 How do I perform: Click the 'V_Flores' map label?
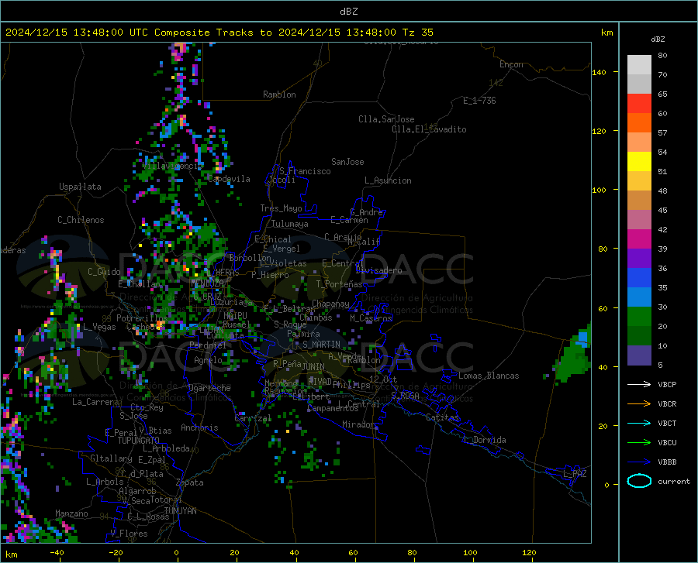coord(129,534)
